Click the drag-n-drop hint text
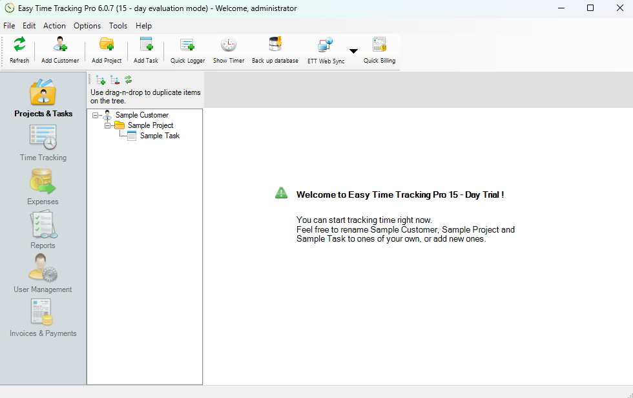 click(x=145, y=96)
